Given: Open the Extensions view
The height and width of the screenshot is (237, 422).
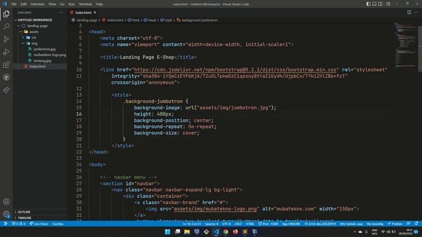Looking at the screenshot, I should pyautogui.click(x=6, y=65).
